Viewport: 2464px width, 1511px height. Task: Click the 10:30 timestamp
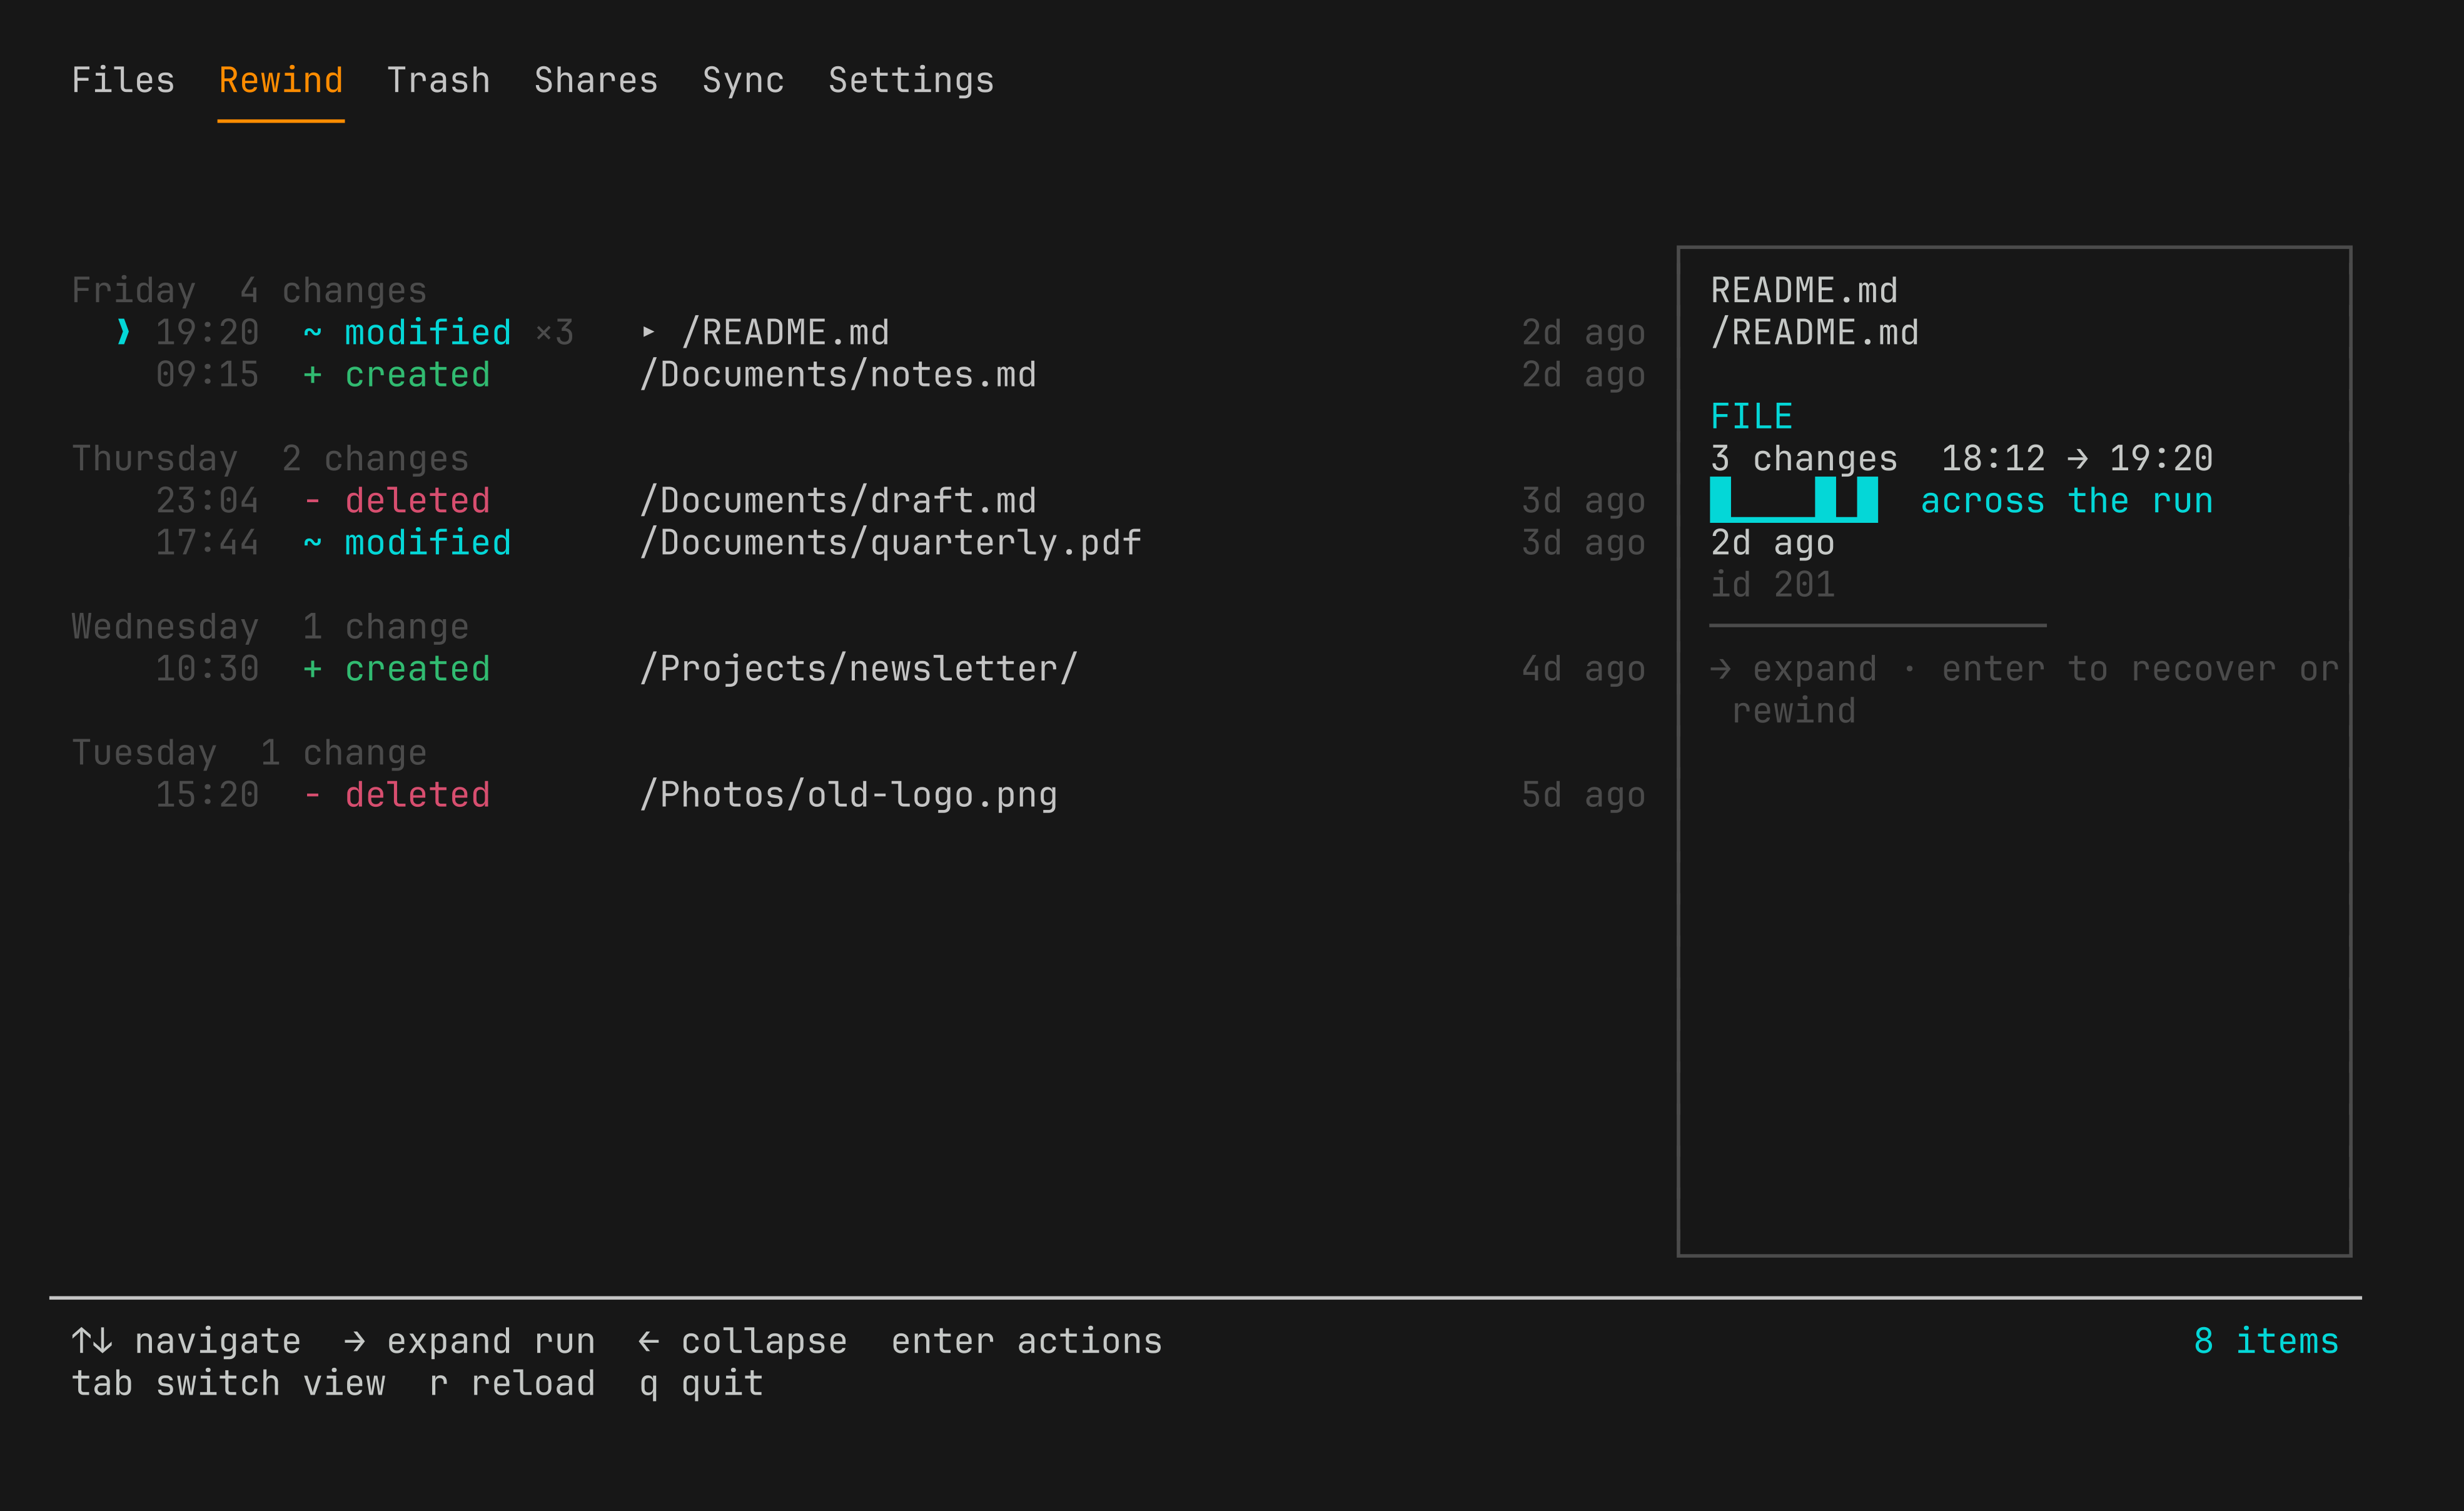pos(207,668)
